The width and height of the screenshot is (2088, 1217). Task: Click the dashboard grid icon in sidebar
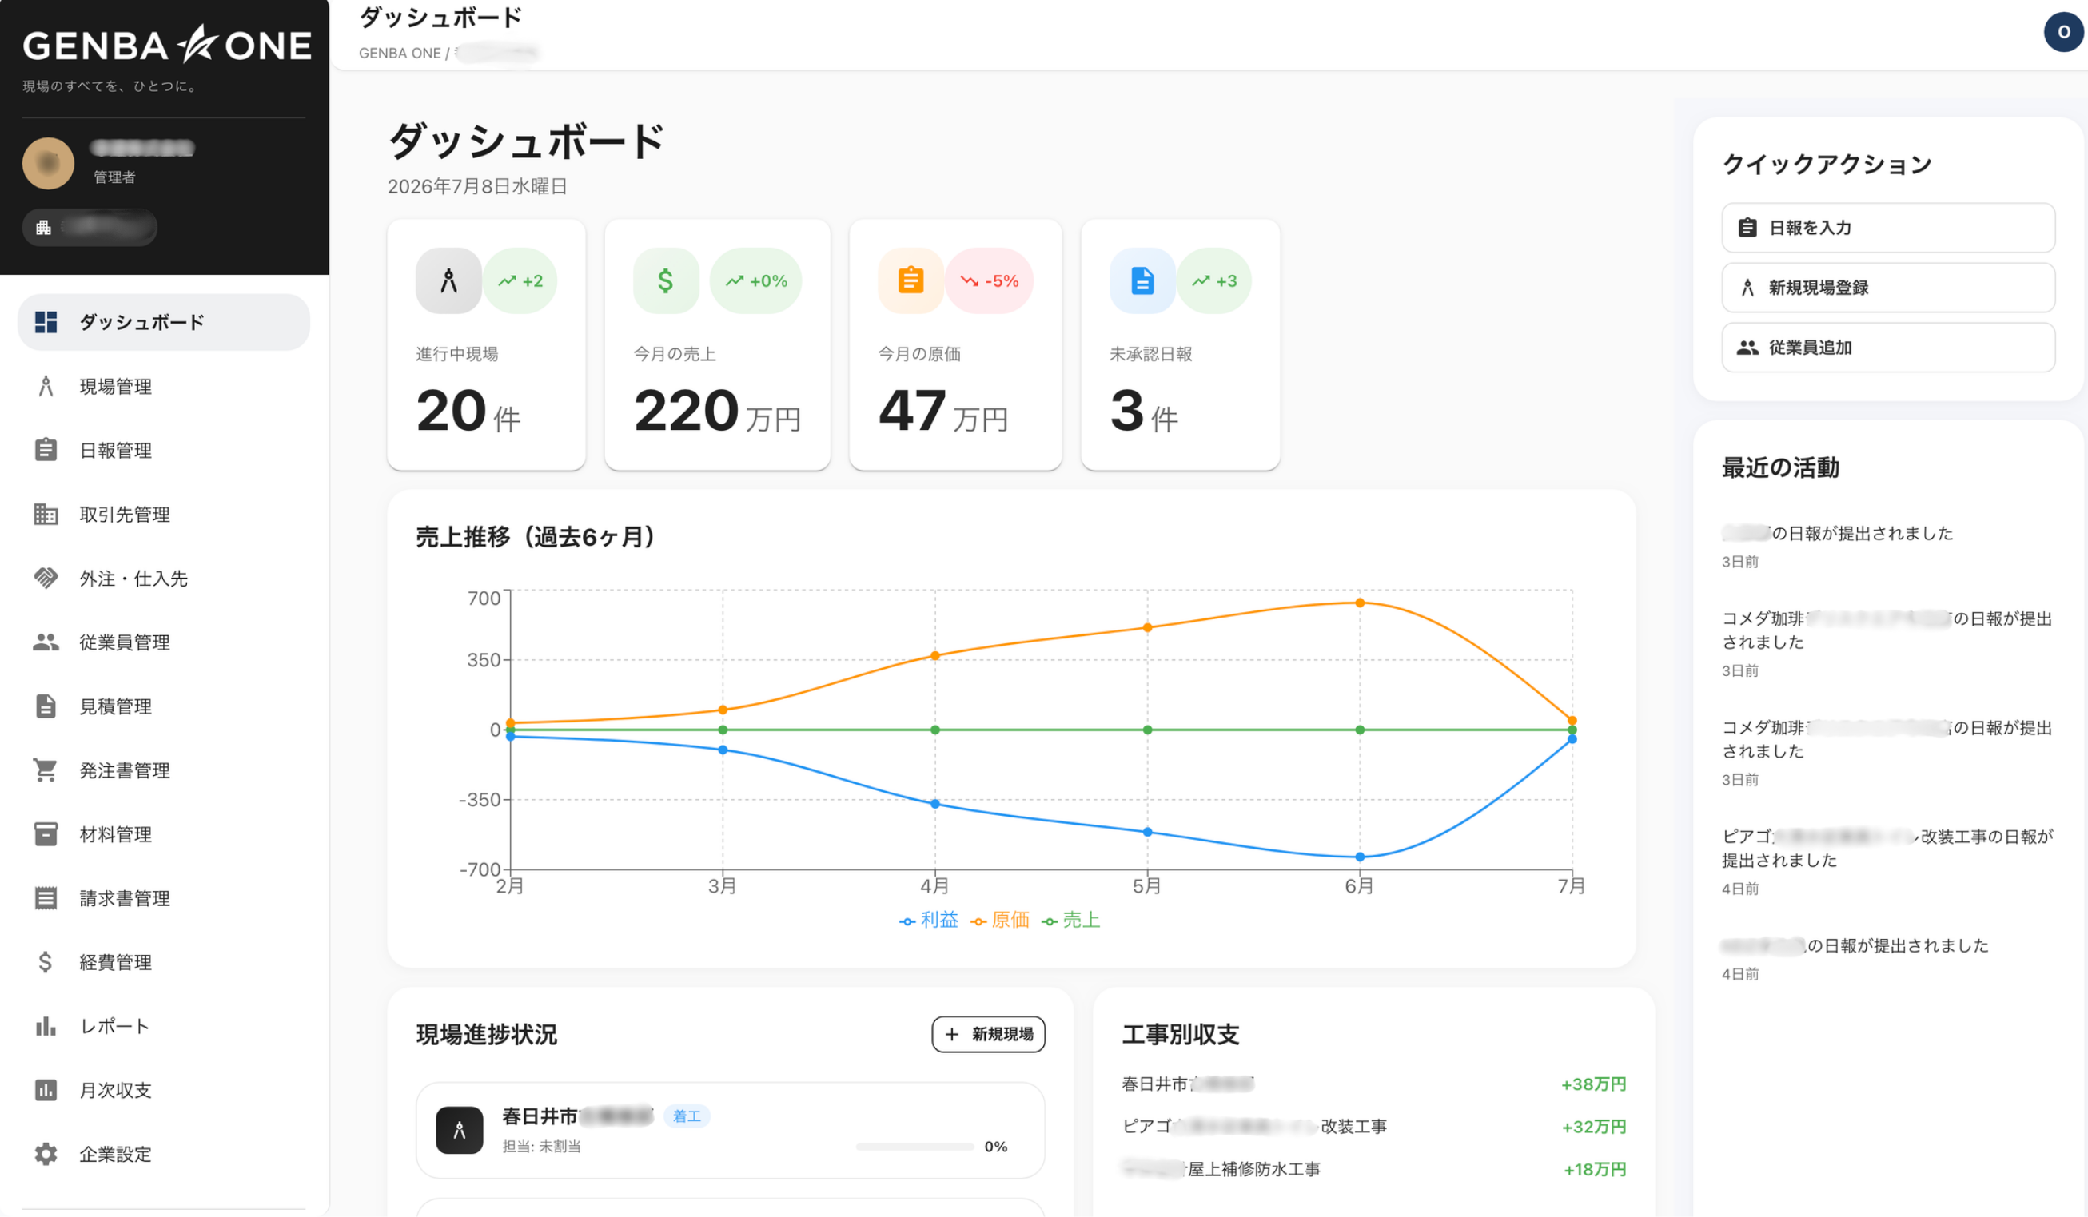click(x=46, y=322)
